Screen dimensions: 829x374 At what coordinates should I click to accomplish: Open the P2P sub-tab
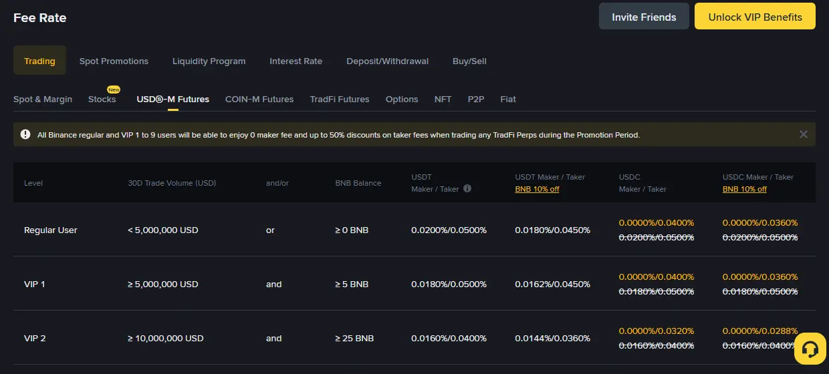click(x=476, y=99)
